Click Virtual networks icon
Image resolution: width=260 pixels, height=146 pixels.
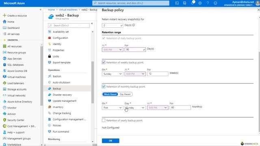[4, 95]
